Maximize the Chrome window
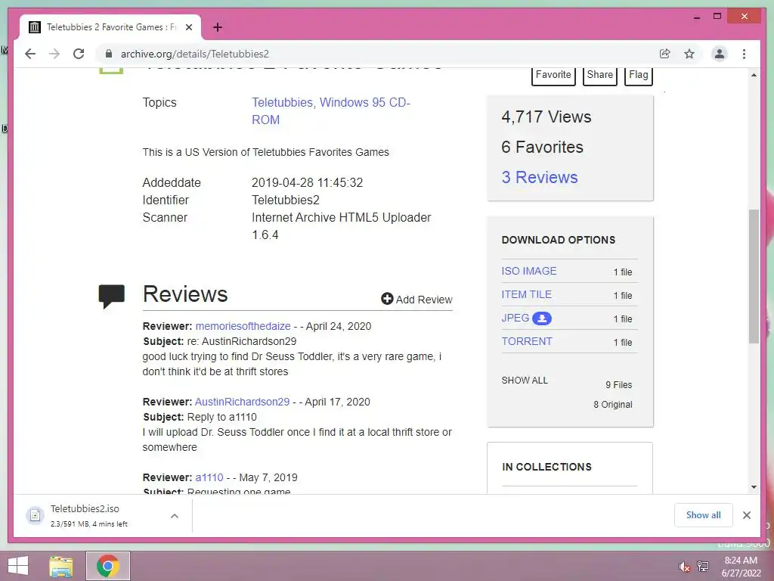Screen dimensions: 774x581 coord(717,17)
